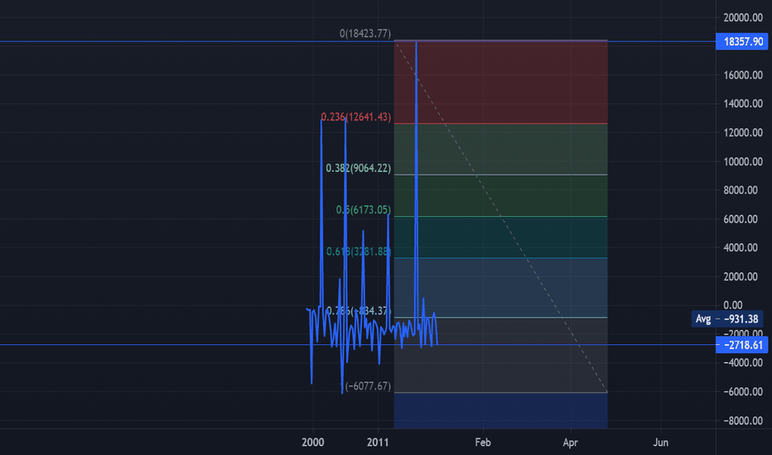
Task: Click the 0.00 price scale value
Action: point(733,305)
